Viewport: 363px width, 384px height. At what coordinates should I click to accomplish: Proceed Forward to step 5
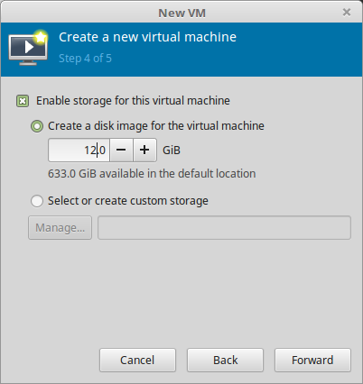[312, 360]
